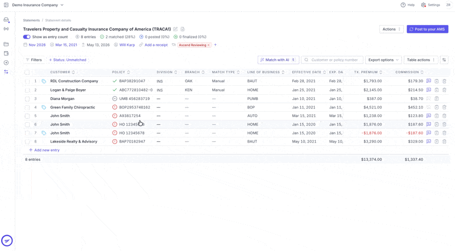Click the Nov 2026 statement month
Image resolution: width=455 pixels, height=251 pixels.
pos(35,45)
